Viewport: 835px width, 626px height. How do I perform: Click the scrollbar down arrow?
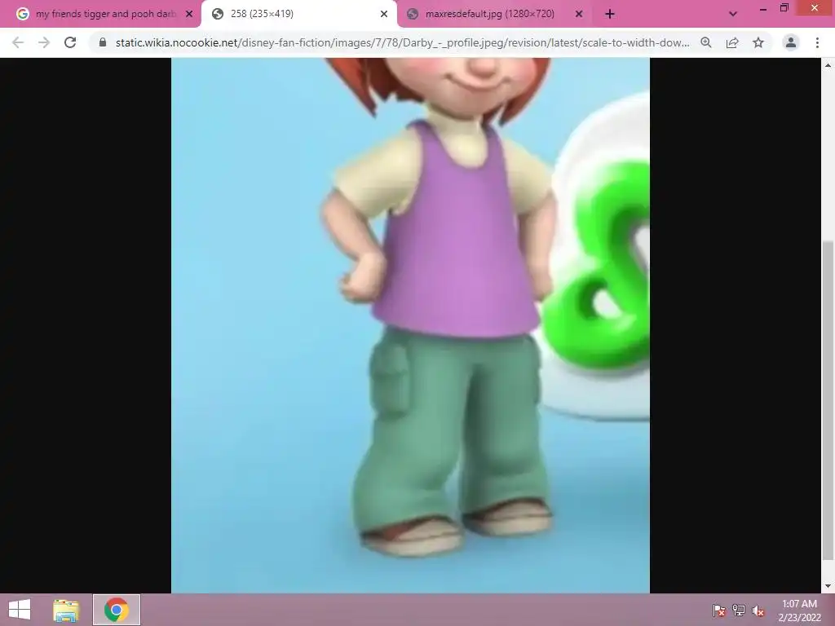click(x=828, y=586)
